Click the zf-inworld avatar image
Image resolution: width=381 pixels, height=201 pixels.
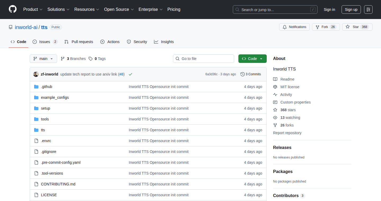tap(36, 74)
